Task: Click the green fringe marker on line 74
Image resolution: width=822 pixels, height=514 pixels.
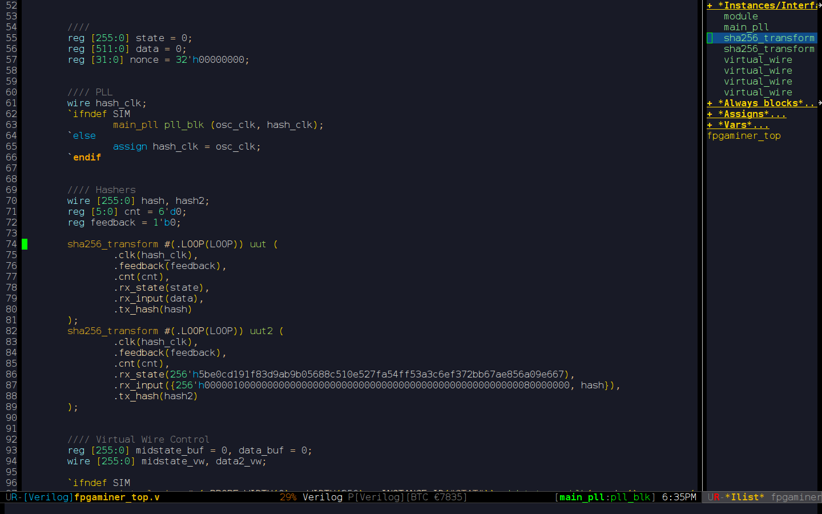Action: (25, 244)
